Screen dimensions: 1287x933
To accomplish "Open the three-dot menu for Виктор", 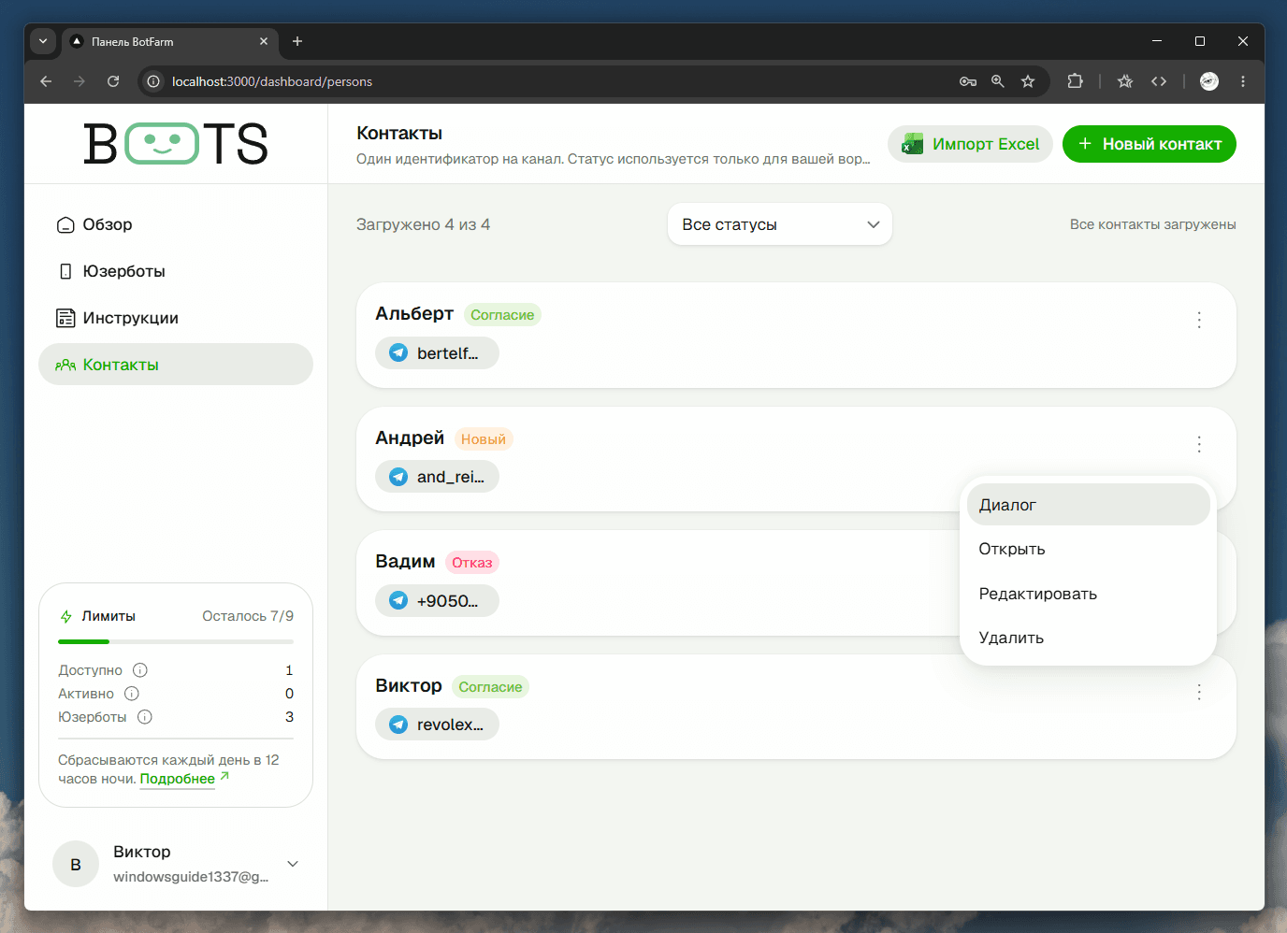I will coord(1199,692).
